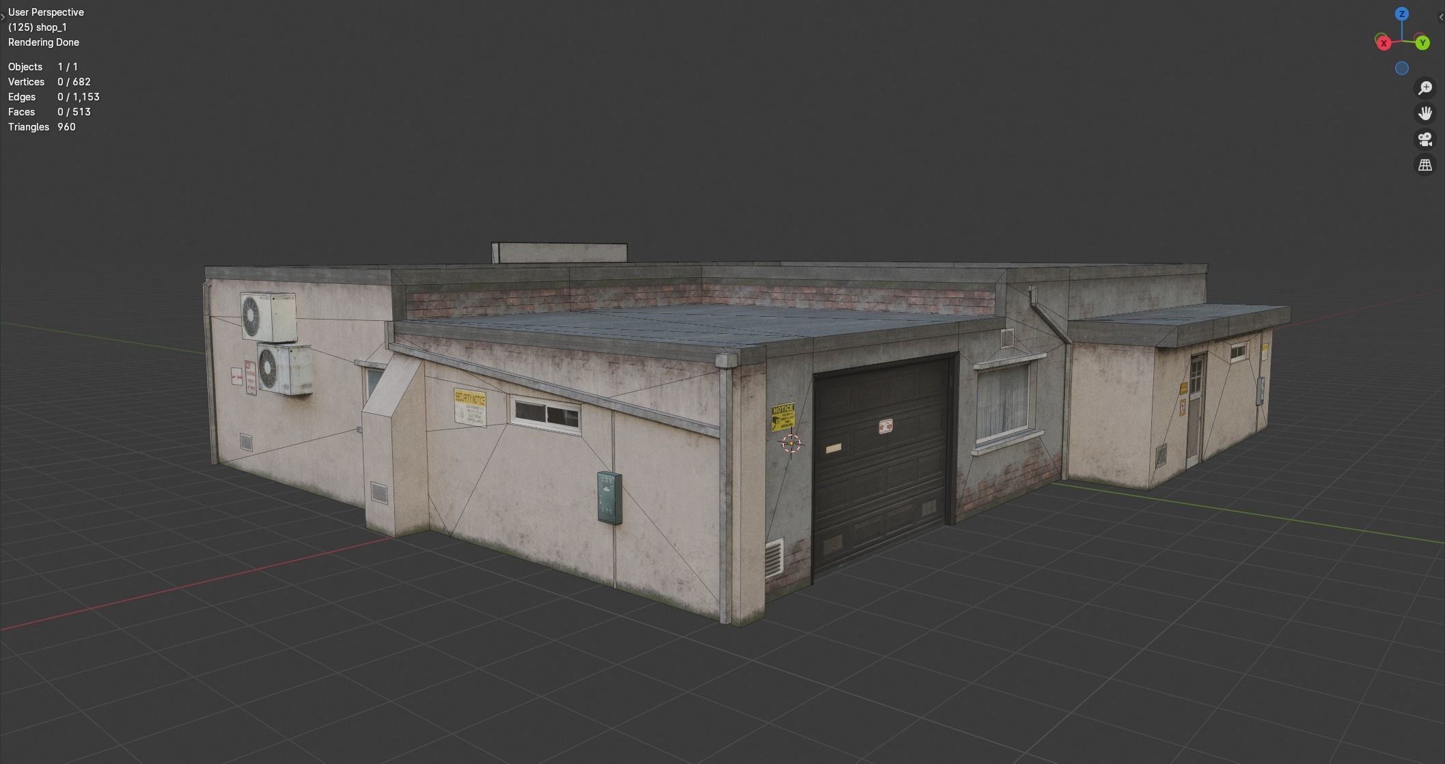The image size is (1445, 764).
Task: Click the 3D cursor crosshair
Action: (791, 444)
